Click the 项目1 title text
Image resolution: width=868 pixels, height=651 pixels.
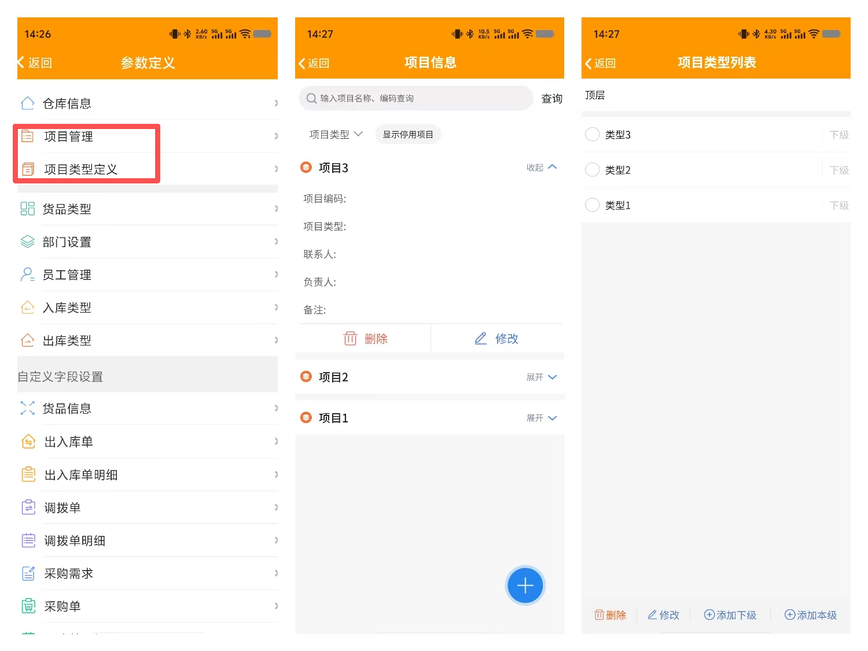coord(333,418)
